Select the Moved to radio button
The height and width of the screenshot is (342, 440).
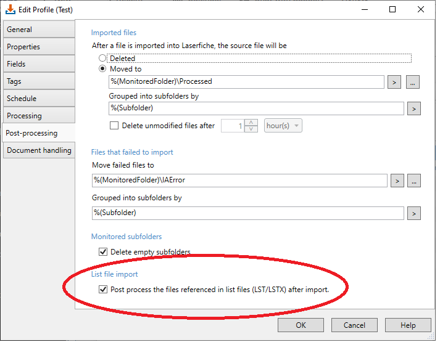click(x=102, y=68)
